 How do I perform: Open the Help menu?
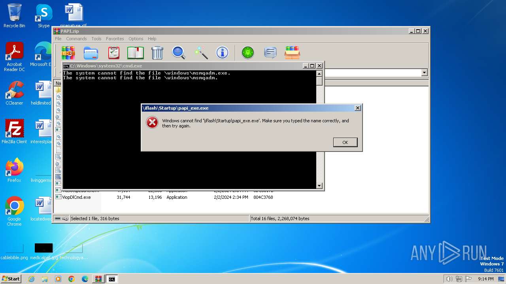coord(152,39)
